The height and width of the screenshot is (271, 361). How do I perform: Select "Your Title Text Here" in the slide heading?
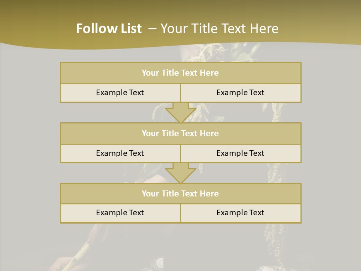(x=219, y=29)
